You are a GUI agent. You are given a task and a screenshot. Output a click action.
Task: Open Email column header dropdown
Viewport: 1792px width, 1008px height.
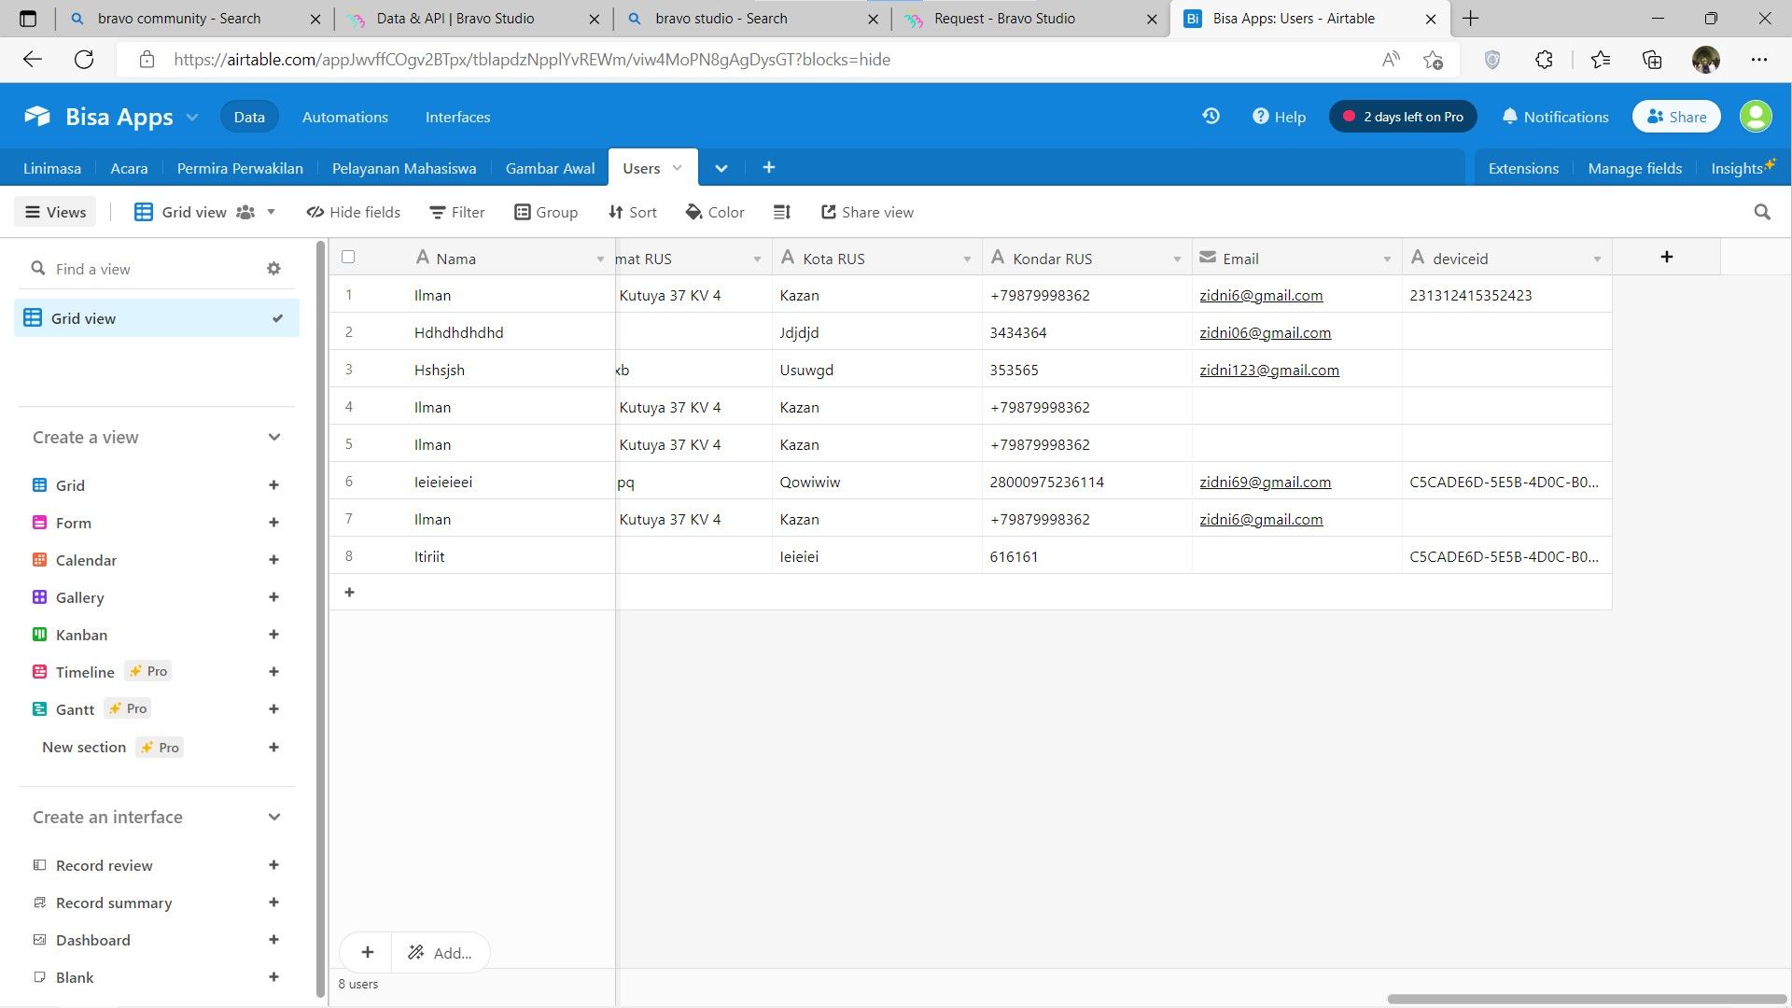click(1387, 259)
